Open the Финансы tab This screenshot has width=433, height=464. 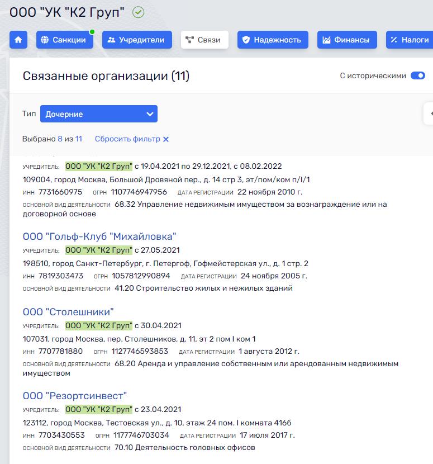pos(347,40)
